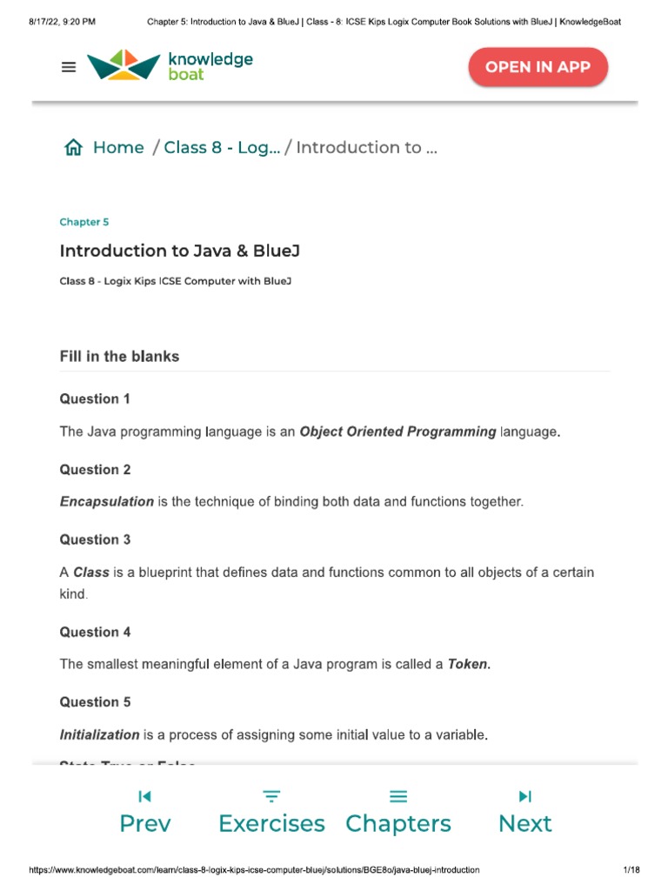Click the "Fill in the blanks" section heading
Image resolution: width=668 pixels, height=891 pixels.
[x=119, y=357]
